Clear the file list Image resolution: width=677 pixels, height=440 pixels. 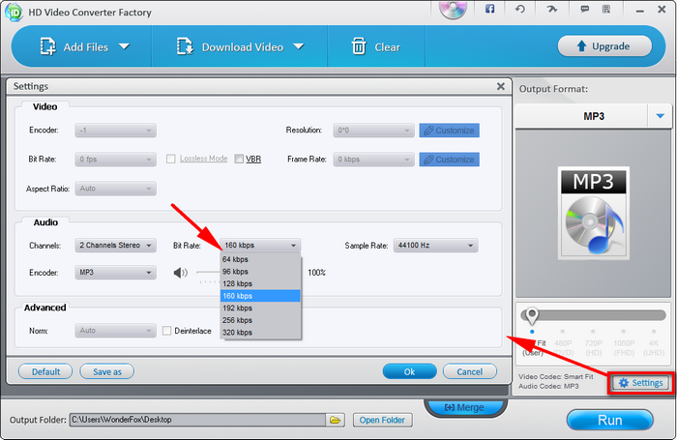click(375, 46)
